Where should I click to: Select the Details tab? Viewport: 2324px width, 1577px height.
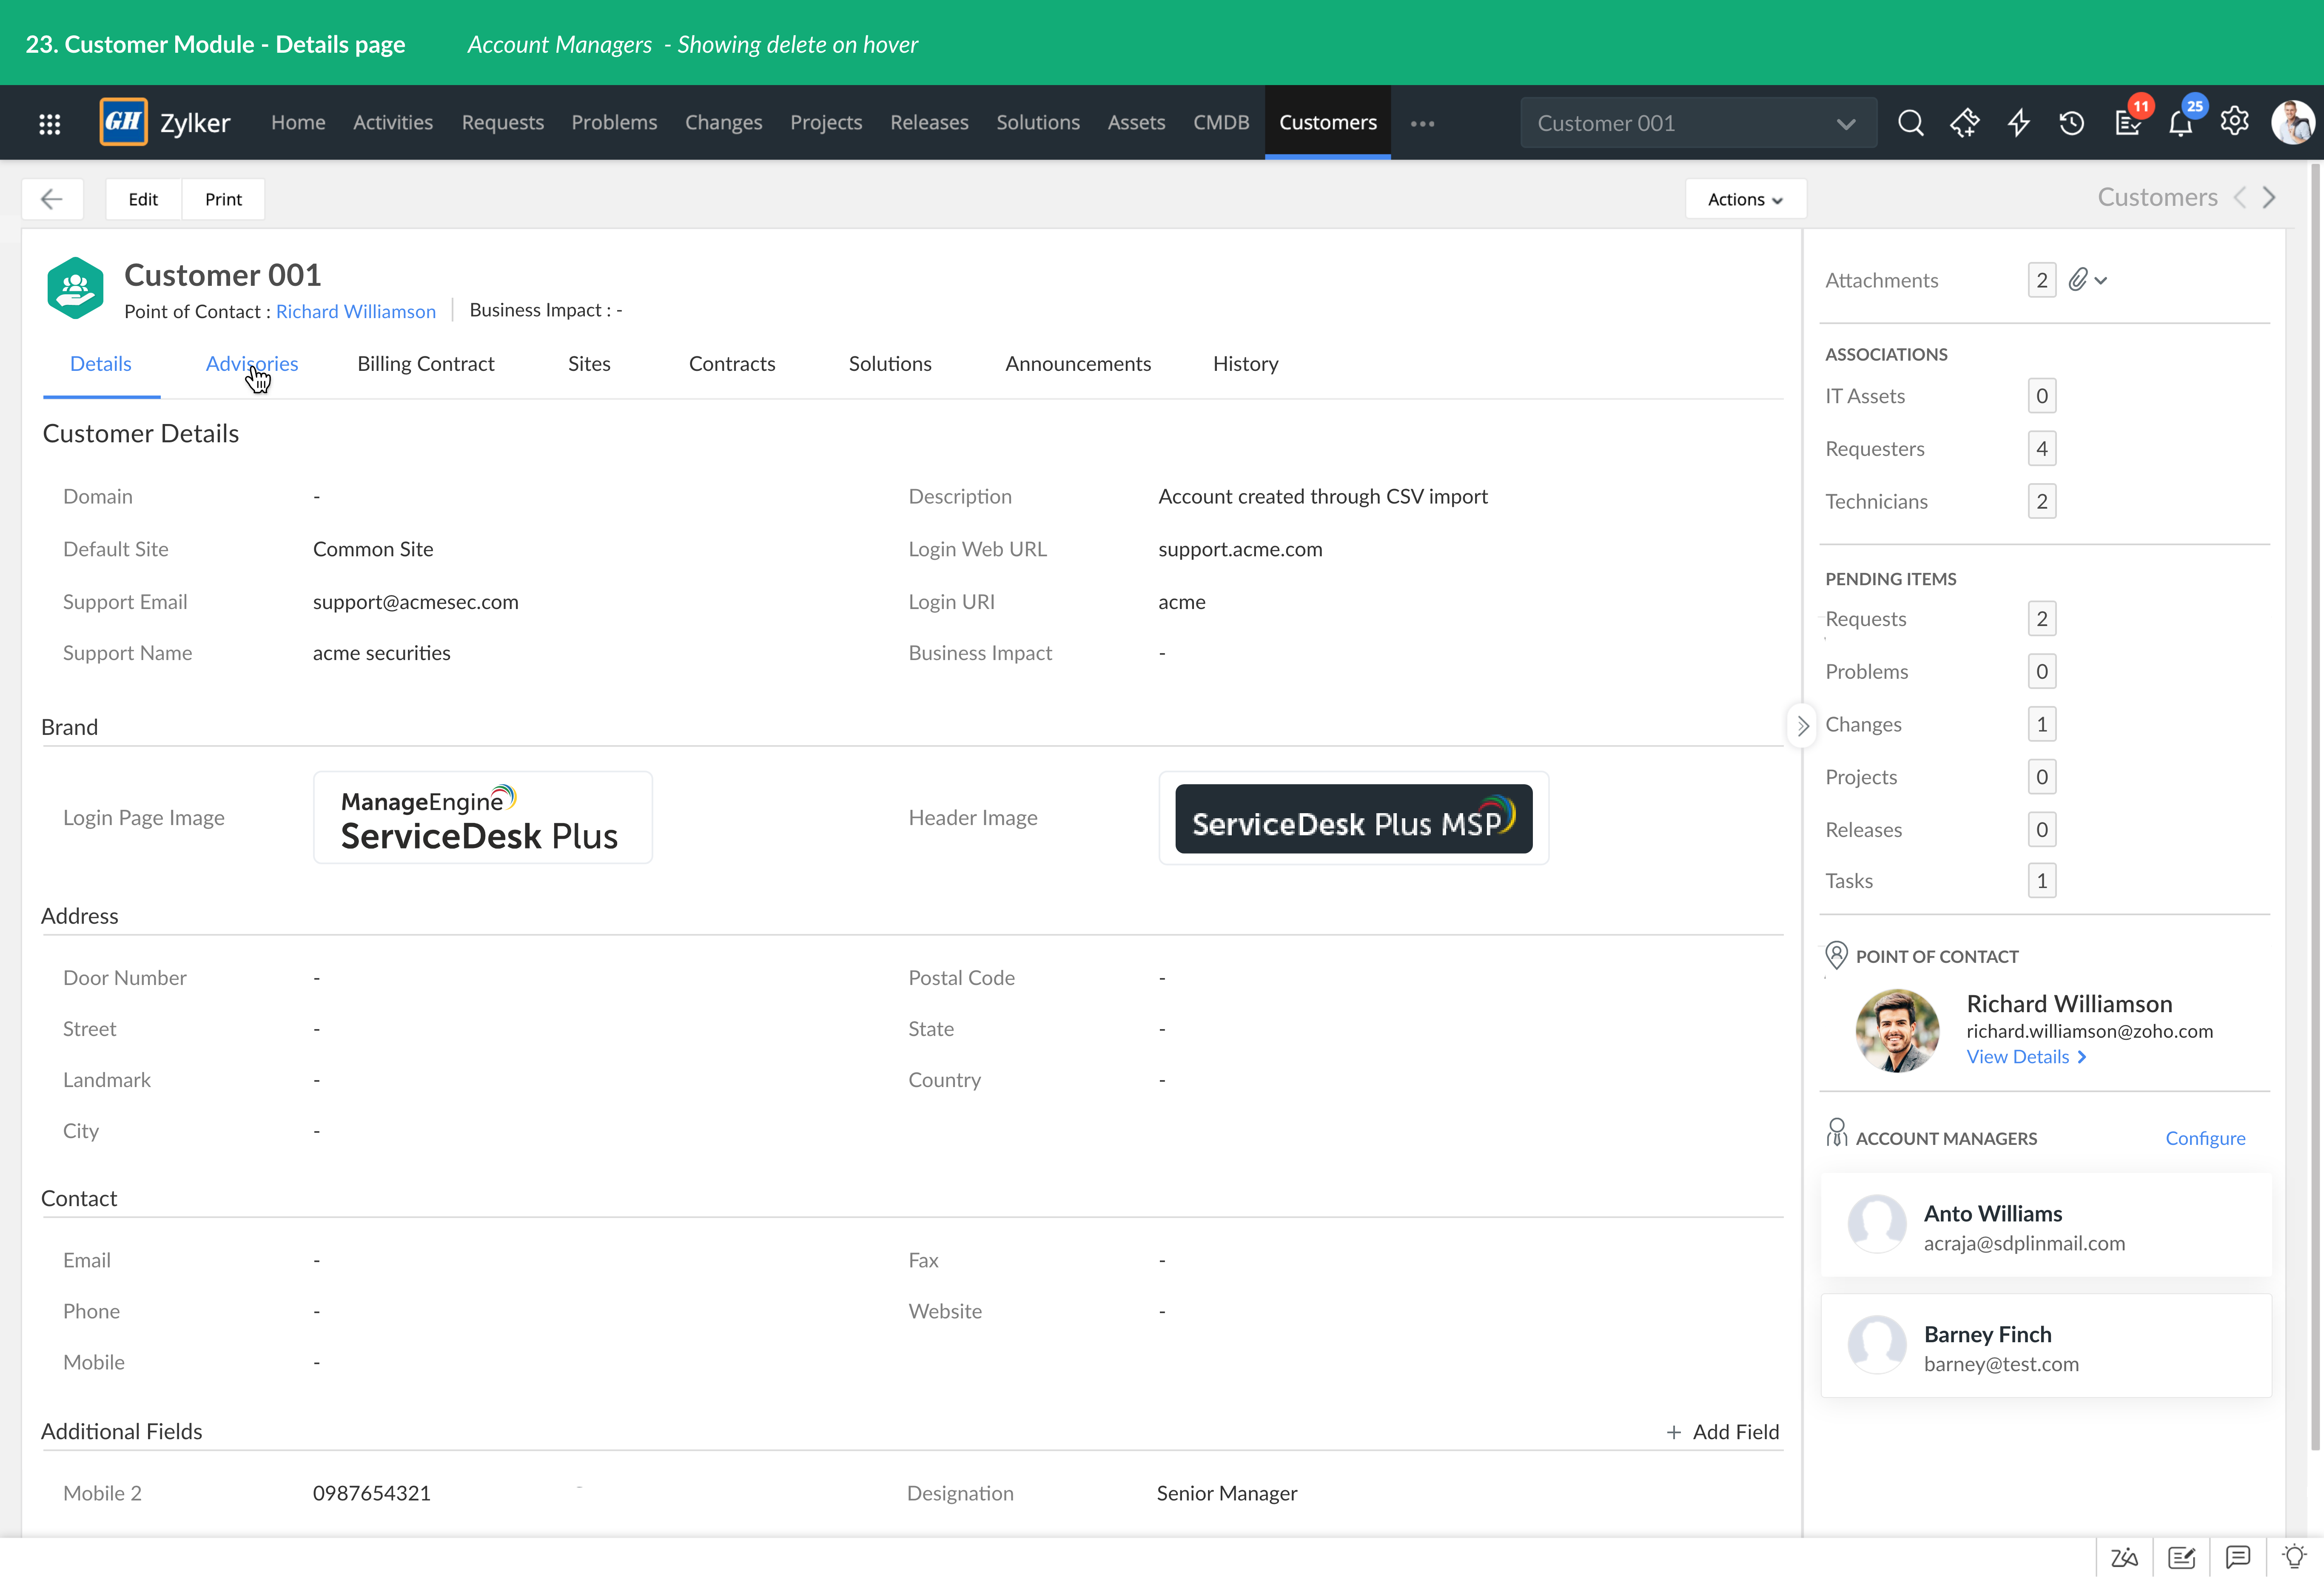[x=101, y=364]
